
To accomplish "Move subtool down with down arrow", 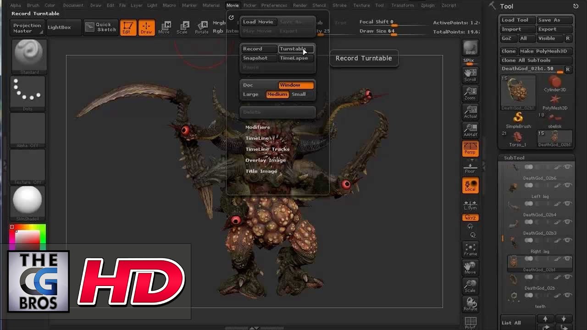I will (564, 319).
